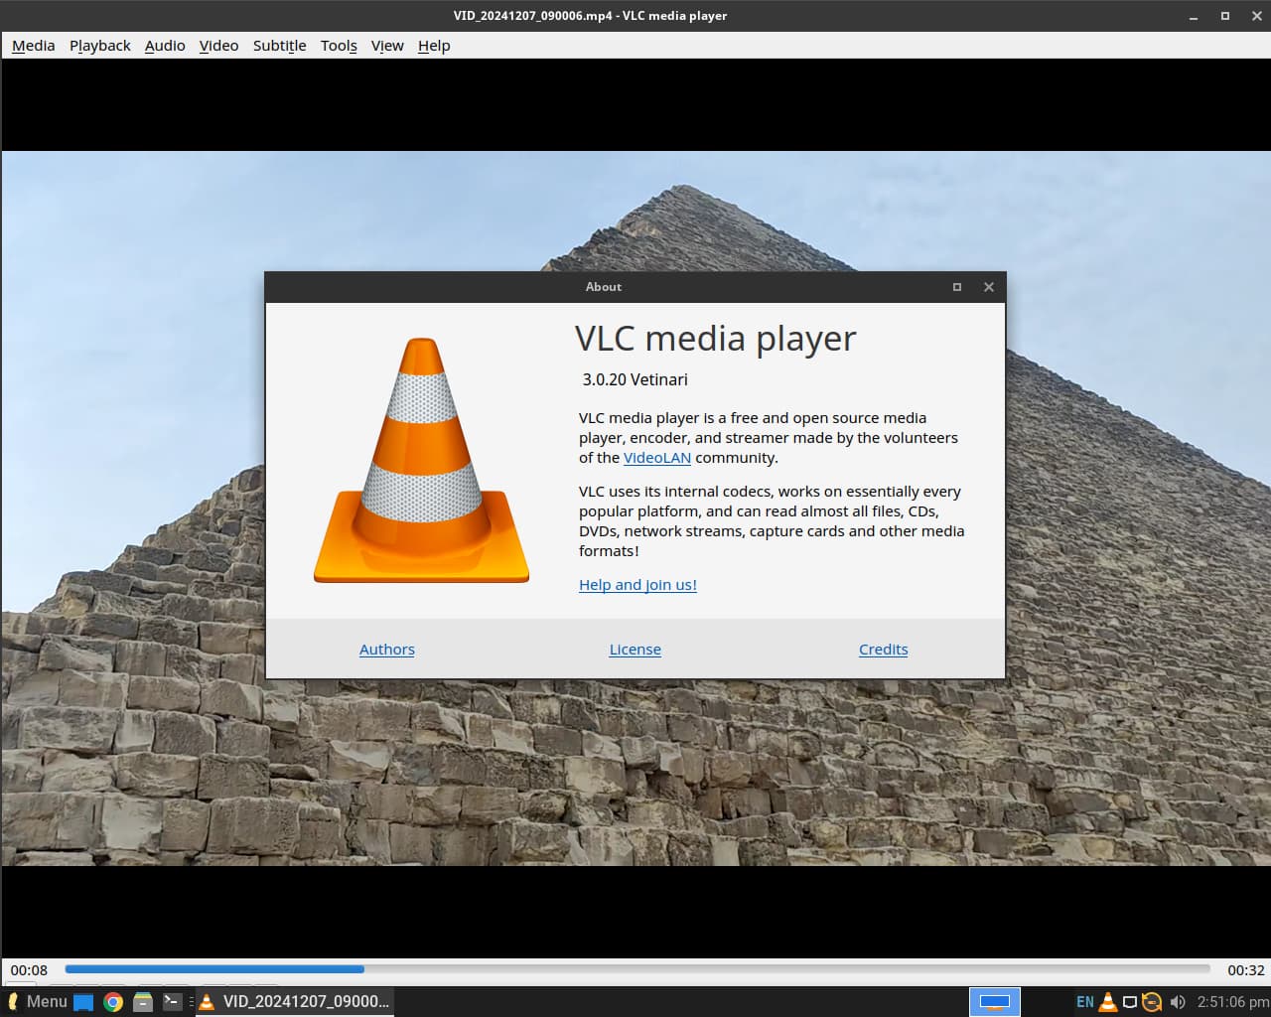Click the VLC cone icon in system tray
The height and width of the screenshot is (1017, 1271).
(1108, 1002)
